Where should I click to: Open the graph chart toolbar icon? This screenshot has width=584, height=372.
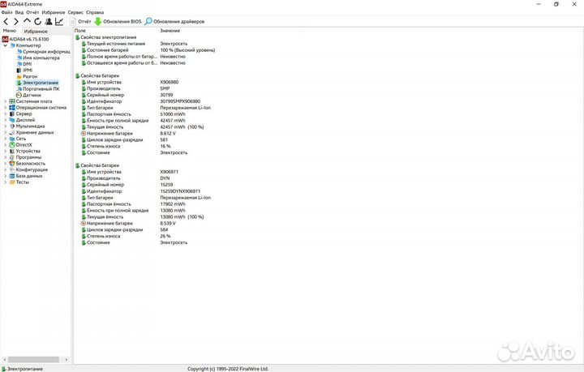58,21
